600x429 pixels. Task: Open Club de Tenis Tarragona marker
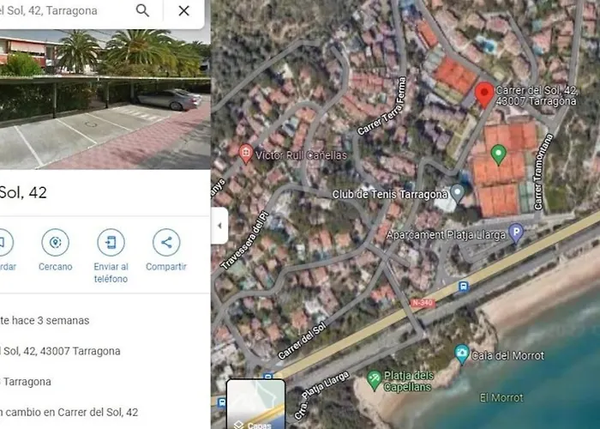pyautogui.click(x=457, y=193)
